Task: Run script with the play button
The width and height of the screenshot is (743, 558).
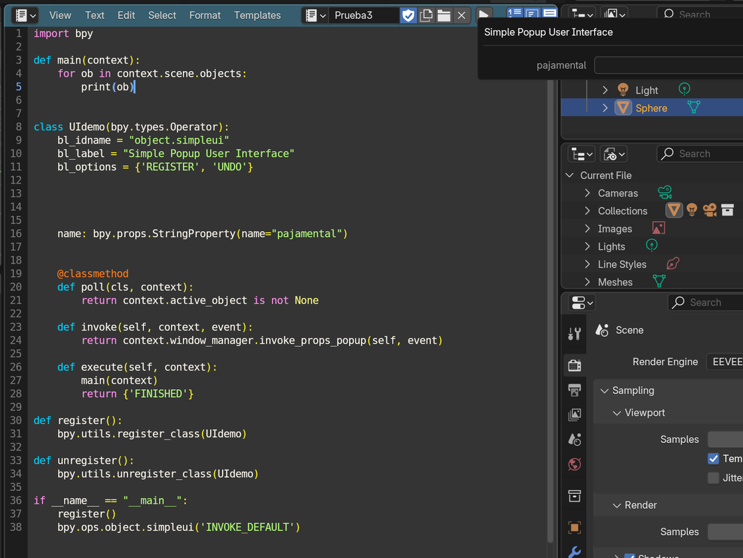Action: click(x=483, y=14)
